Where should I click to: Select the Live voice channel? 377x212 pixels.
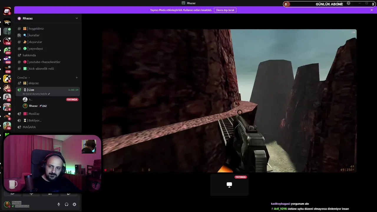pyautogui.click(x=48, y=91)
